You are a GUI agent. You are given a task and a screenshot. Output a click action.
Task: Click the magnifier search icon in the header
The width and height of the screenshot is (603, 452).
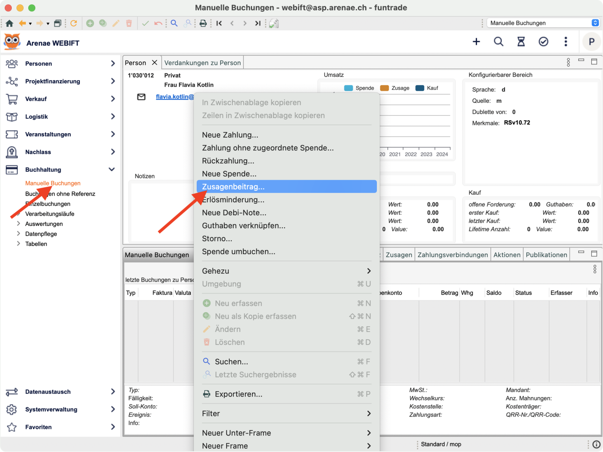[x=499, y=42]
